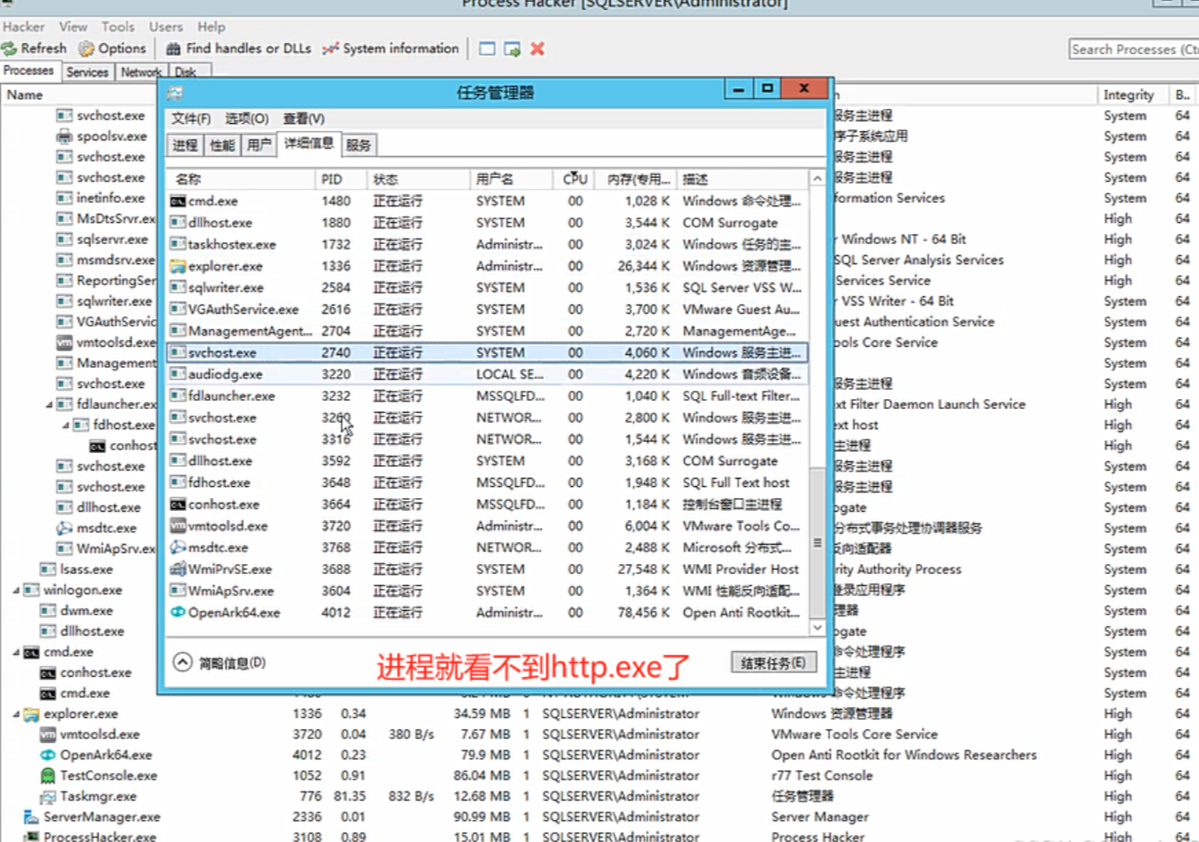Click TestConsole.exe icon in Process Hacker
Viewport: 1199px width, 842px height.
[x=48, y=776]
